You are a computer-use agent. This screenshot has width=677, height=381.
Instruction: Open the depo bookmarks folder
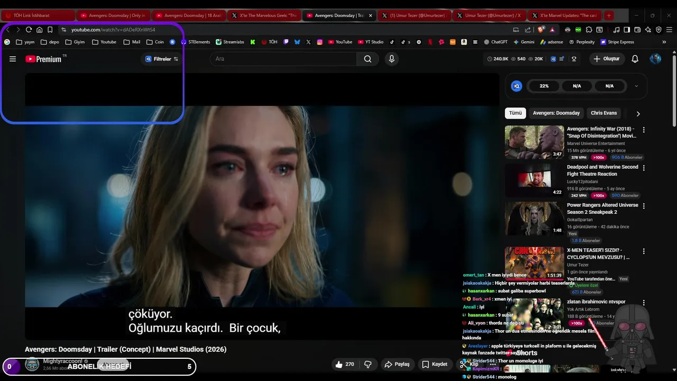[x=50, y=42]
